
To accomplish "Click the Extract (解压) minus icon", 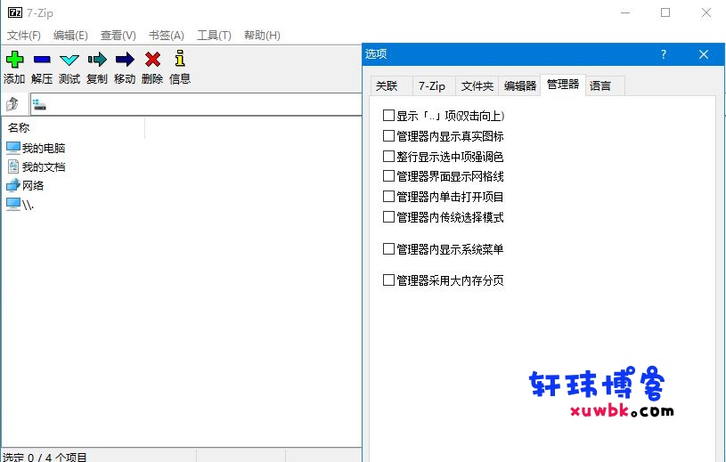I will 42,59.
